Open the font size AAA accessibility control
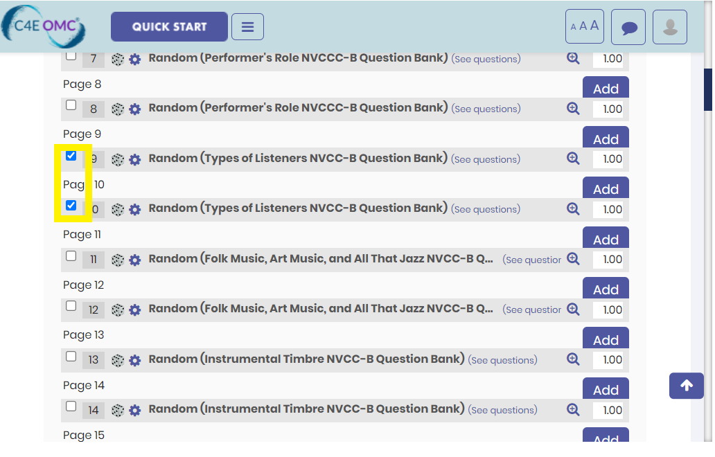This screenshot has width=715, height=457. click(x=585, y=26)
